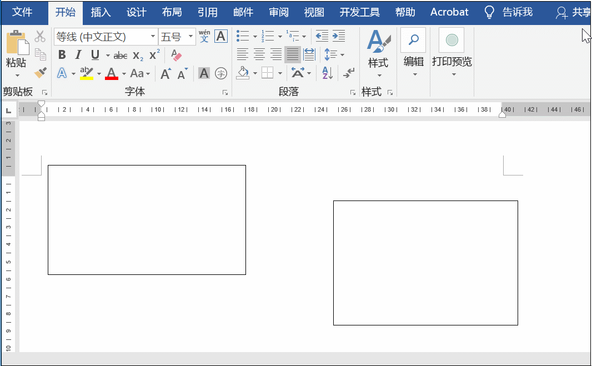The image size is (592, 366).
Task: Align text right
Action: coord(276,54)
